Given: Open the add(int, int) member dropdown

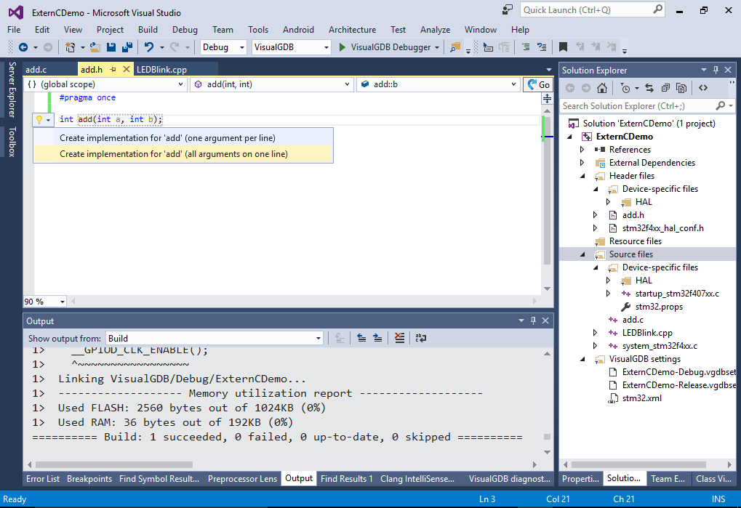Looking at the screenshot, I should point(272,84).
